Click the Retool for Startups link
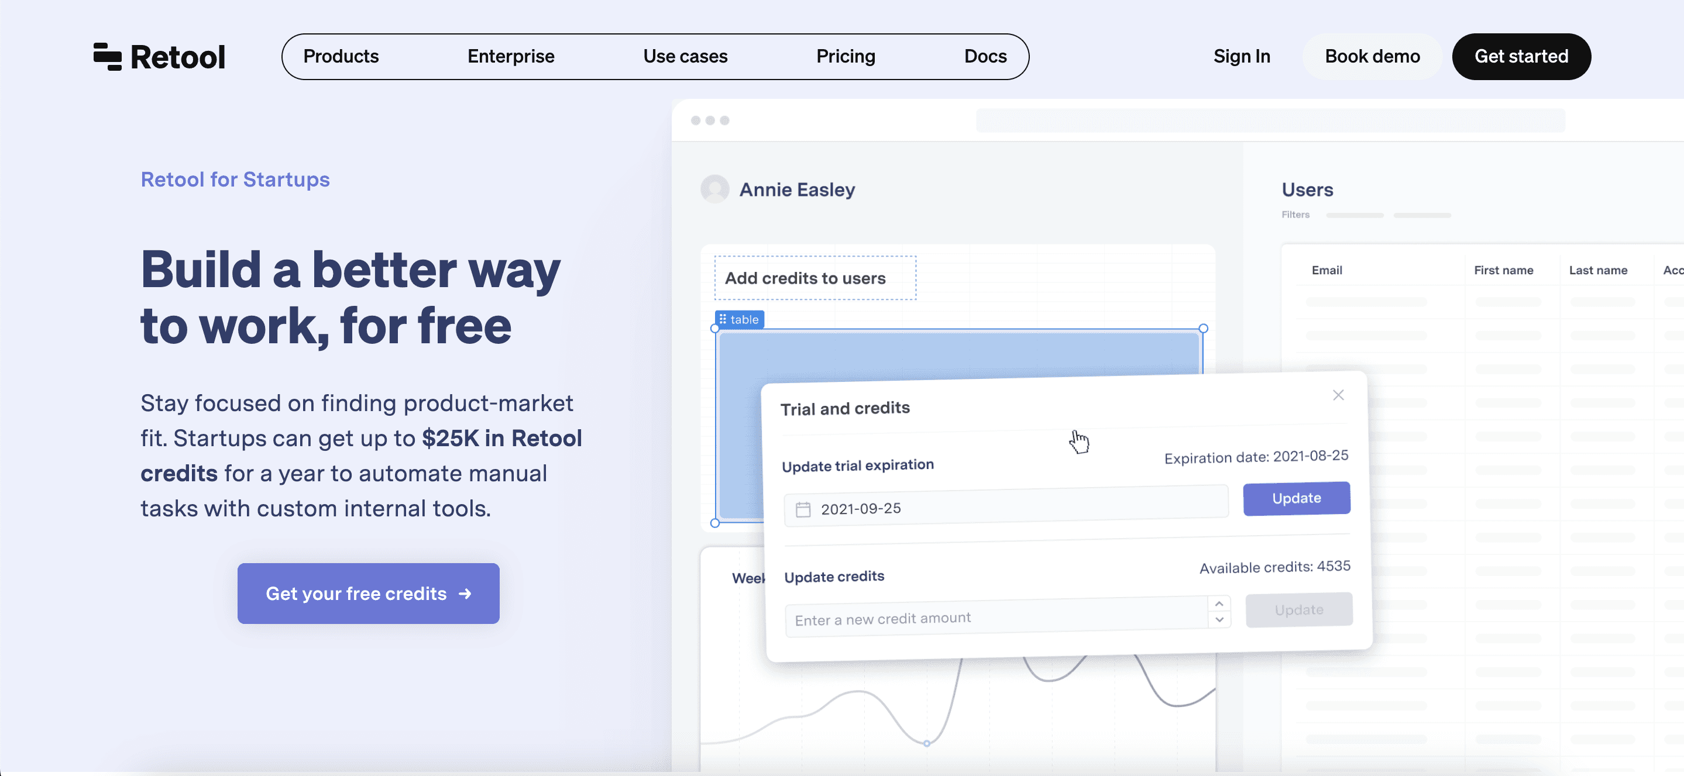 [235, 180]
